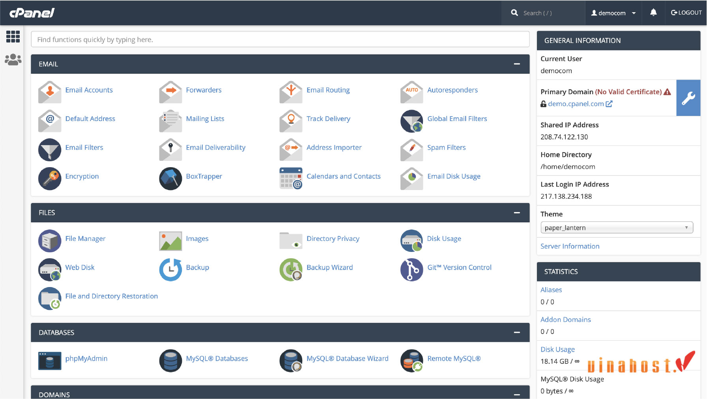Click the Backup Wizard icon
Viewport: 707px width, 399px height.
tap(291, 270)
